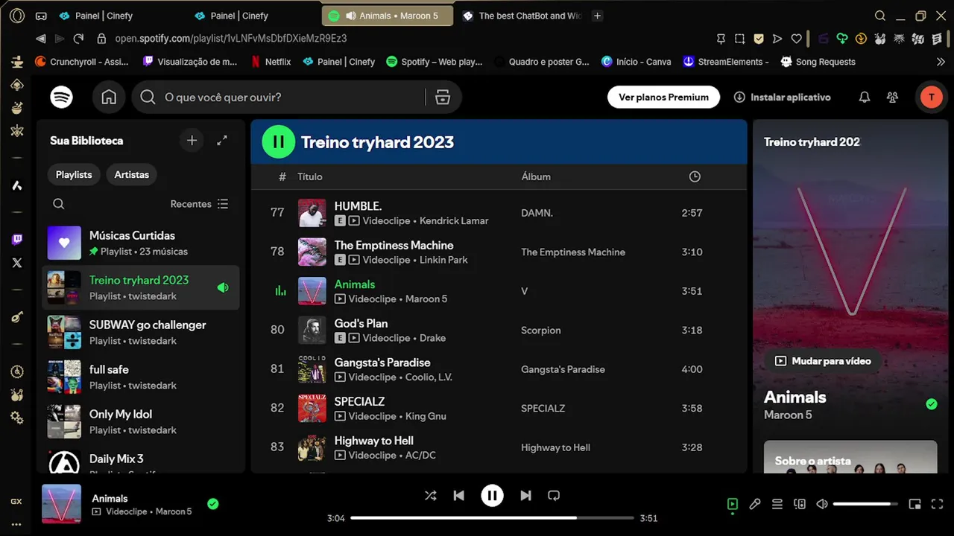This screenshot has width=954, height=536.
Task: Skip to the previous track
Action: point(459,495)
